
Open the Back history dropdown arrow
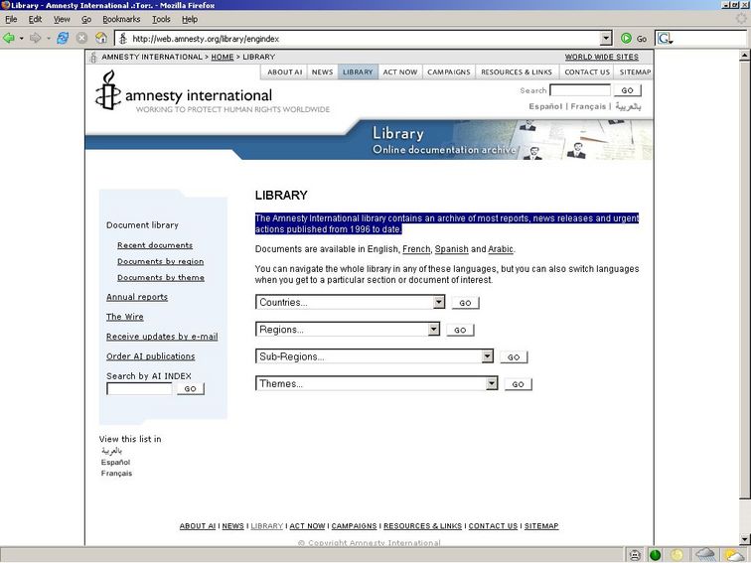pos(21,39)
